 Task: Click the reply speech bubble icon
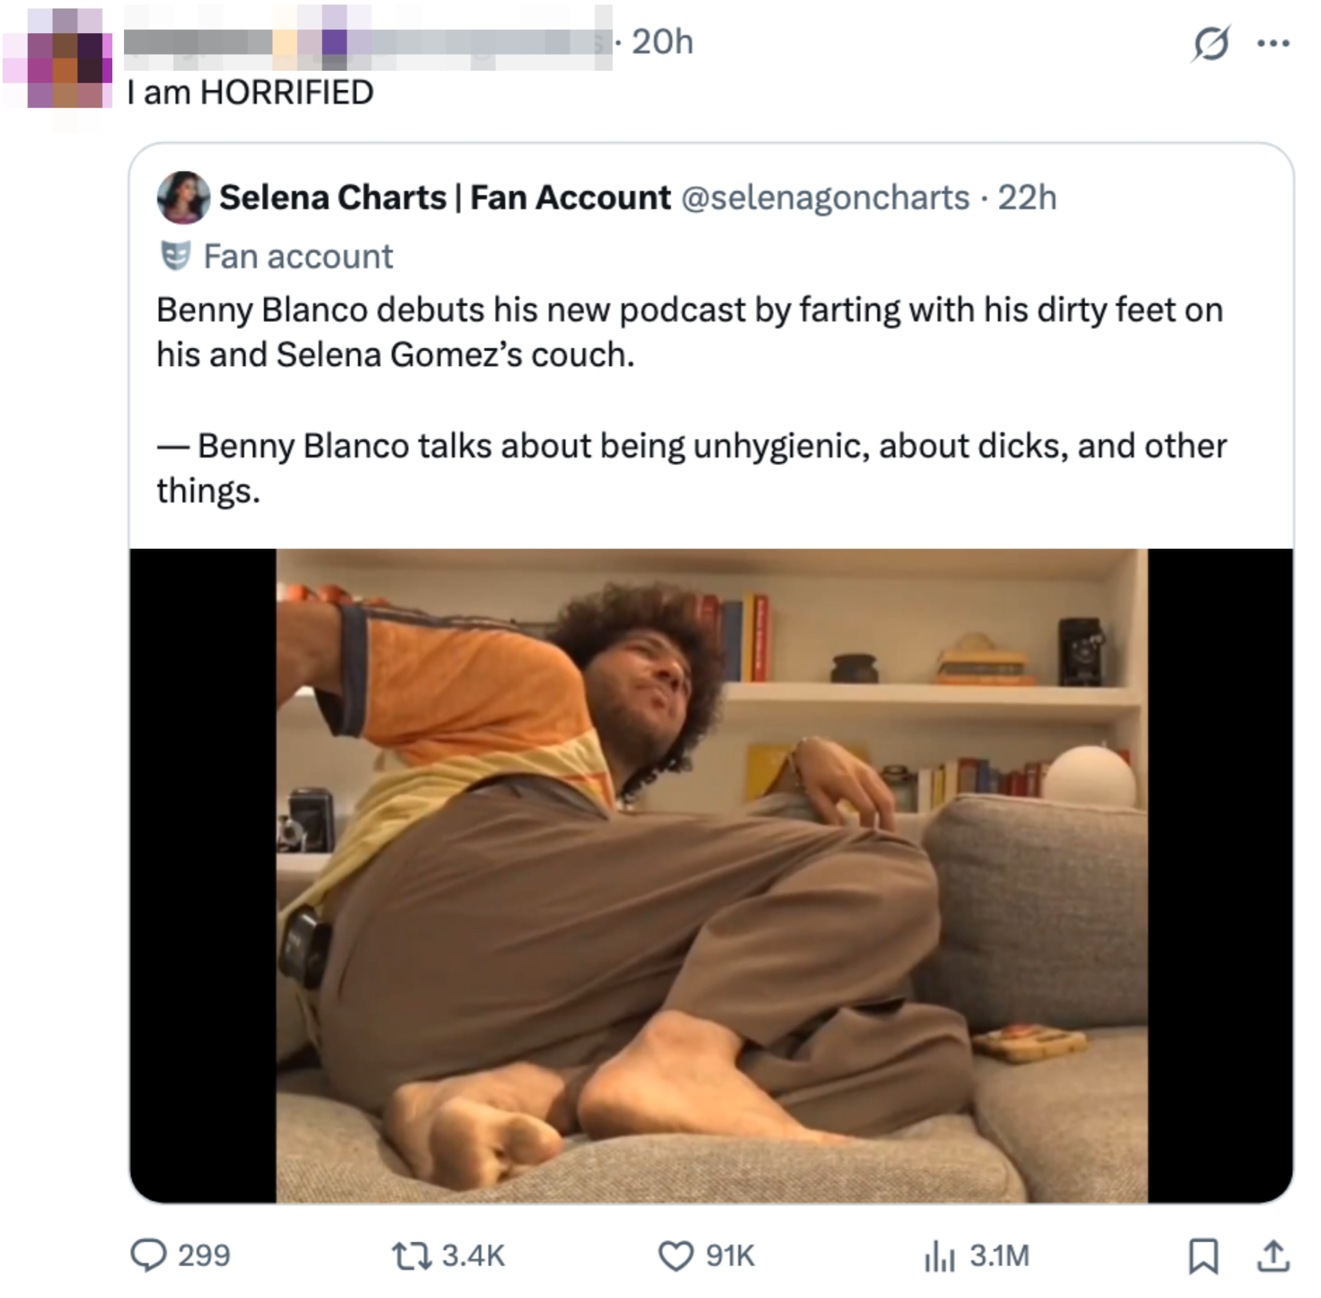(x=148, y=1255)
